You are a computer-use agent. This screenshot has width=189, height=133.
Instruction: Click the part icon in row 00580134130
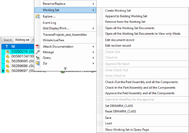click(x=8, y=56)
